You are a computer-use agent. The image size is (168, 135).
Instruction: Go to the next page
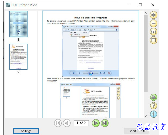coord(96,123)
